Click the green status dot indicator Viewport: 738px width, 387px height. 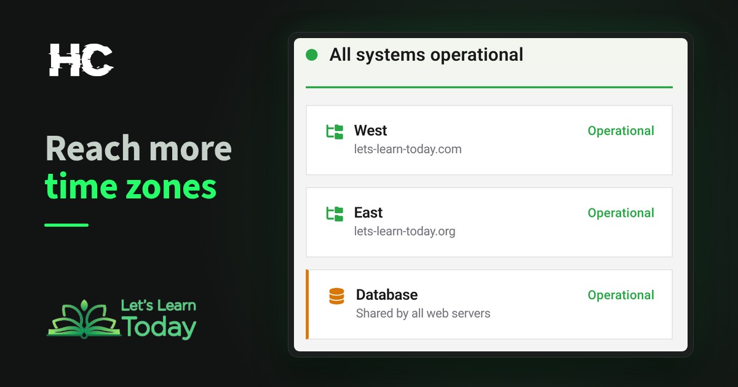tap(312, 55)
